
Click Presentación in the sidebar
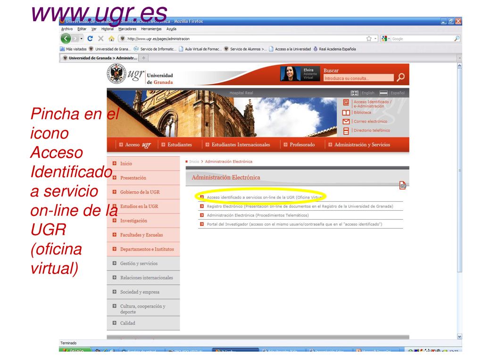pos(143,178)
